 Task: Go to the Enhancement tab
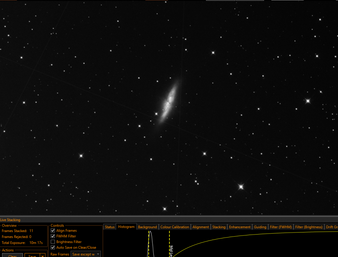pyautogui.click(x=240, y=227)
